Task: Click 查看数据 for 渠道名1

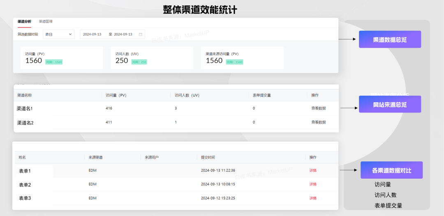Action: click(x=318, y=108)
